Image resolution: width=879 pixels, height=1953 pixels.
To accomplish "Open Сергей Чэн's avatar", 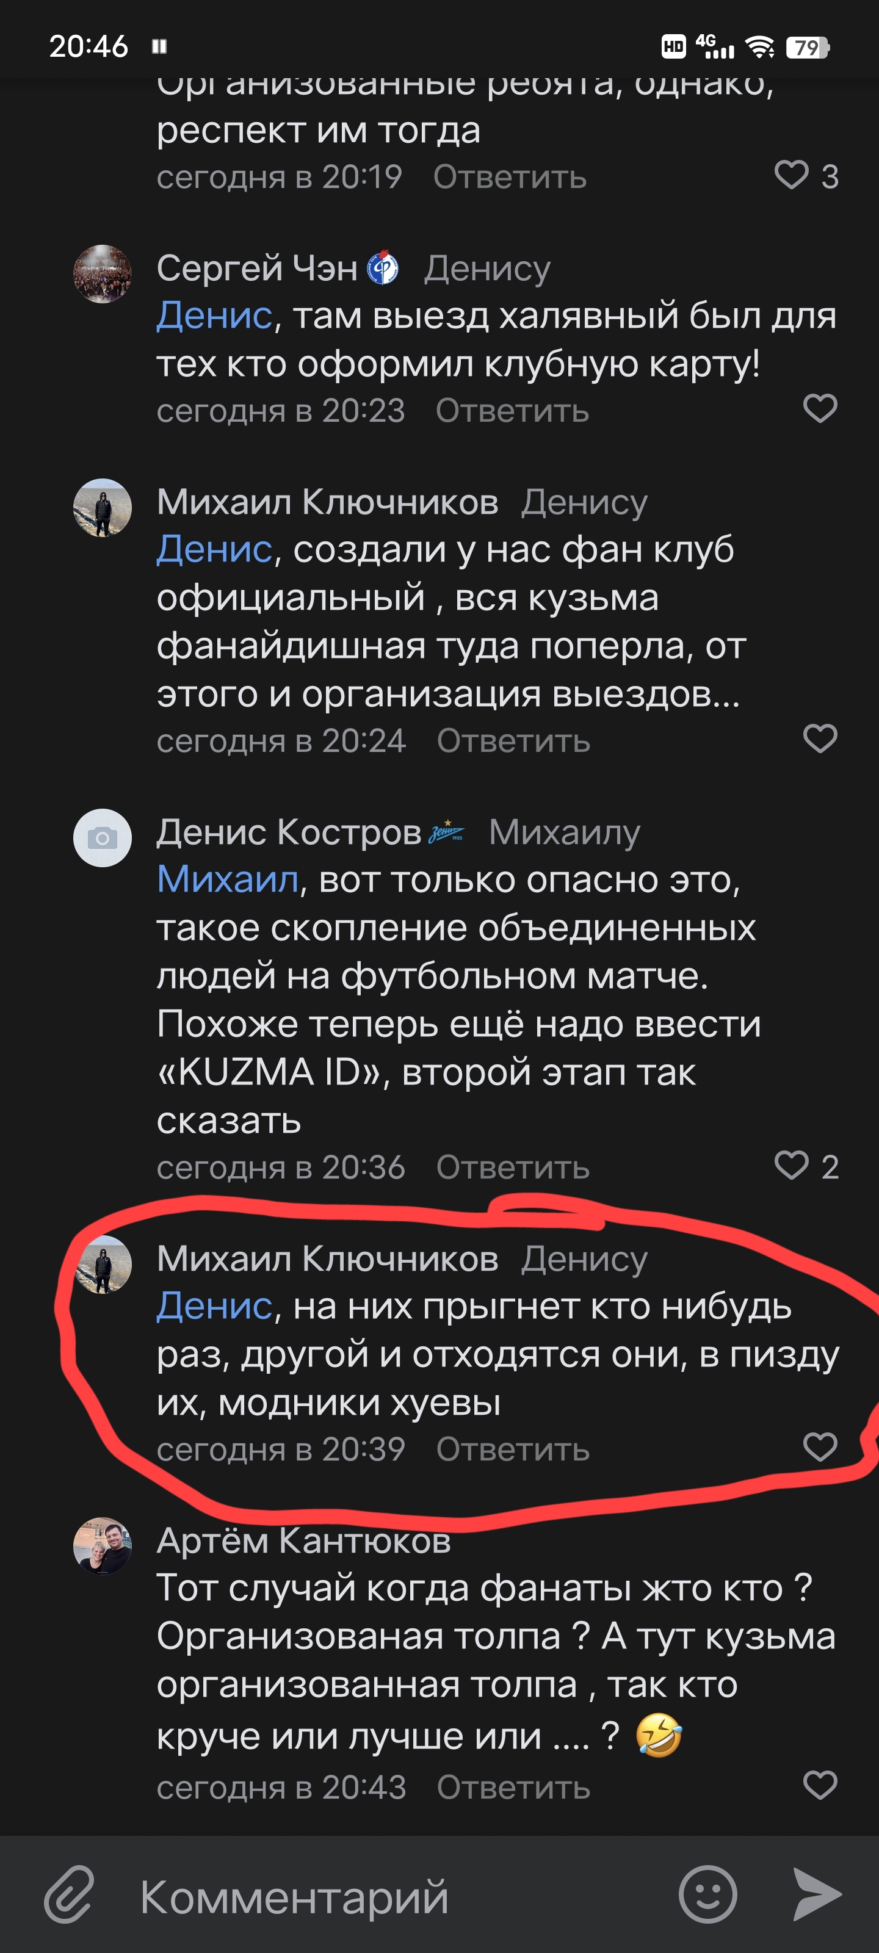I will point(103,273).
